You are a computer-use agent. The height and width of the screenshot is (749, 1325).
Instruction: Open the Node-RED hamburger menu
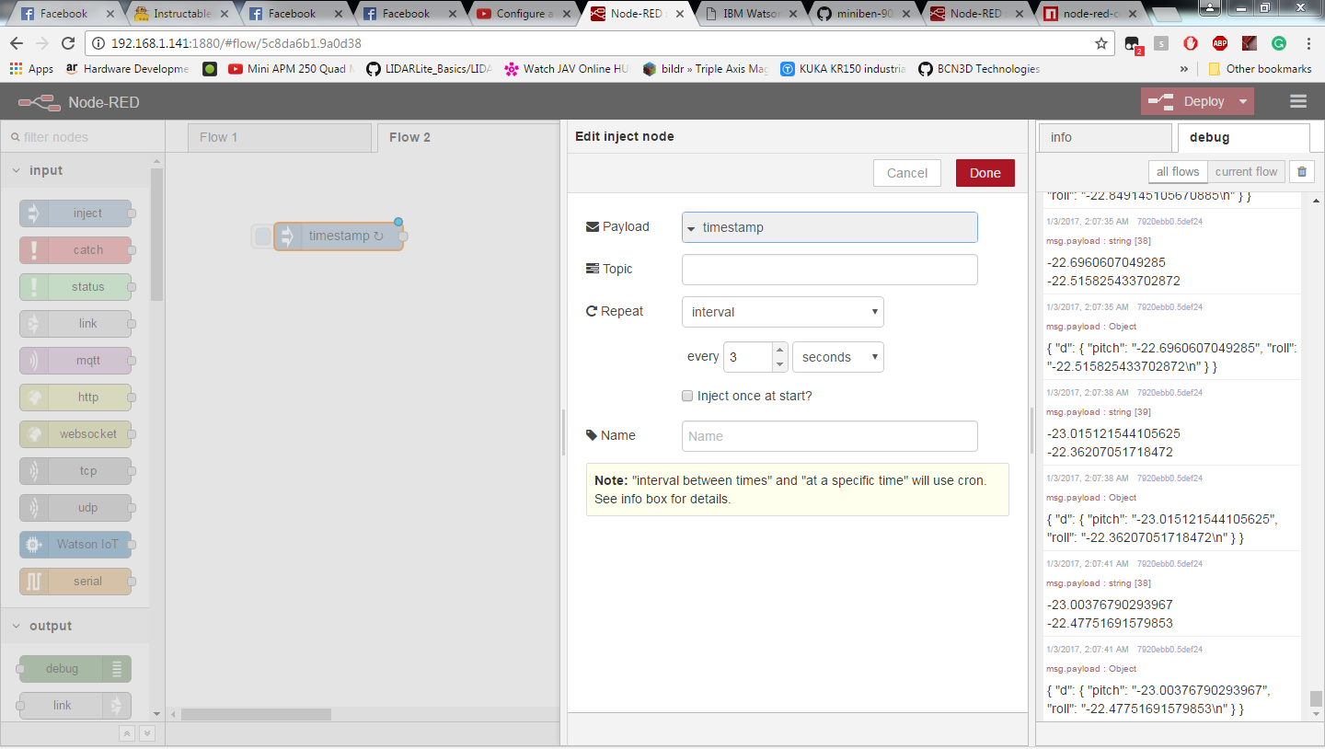pos(1298,102)
